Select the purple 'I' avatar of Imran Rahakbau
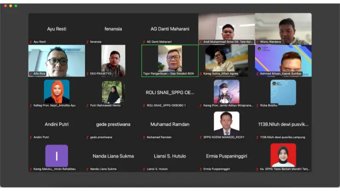Image resolution: width=340 pixels, height=191 pixels. [x=57, y=155]
